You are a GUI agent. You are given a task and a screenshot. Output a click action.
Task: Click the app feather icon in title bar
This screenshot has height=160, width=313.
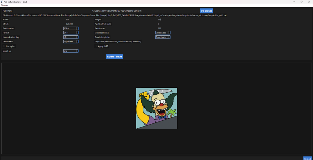click(x=2, y=2)
